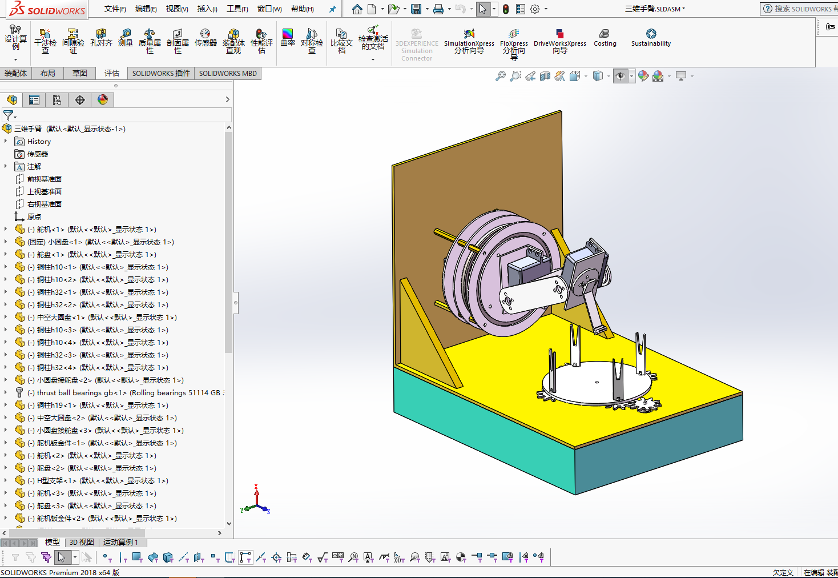Screen dimensions: 838x578
Task: Toggle the pin icon beside 帮助 menu
Action: [x=333, y=9]
